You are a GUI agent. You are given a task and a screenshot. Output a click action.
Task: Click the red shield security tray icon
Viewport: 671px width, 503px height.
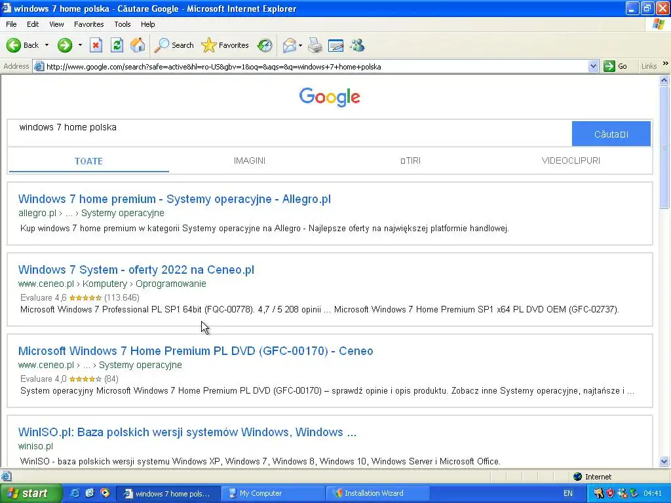pos(610,493)
